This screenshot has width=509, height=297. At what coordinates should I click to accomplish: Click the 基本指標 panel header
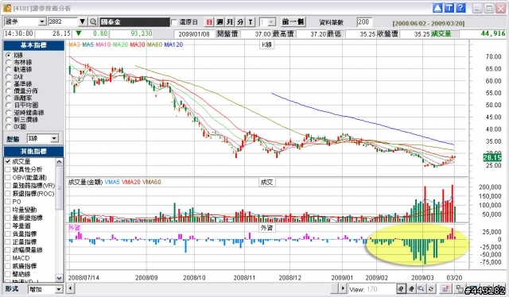click(33, 45)
